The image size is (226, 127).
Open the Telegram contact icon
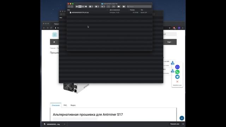(177, 77)
